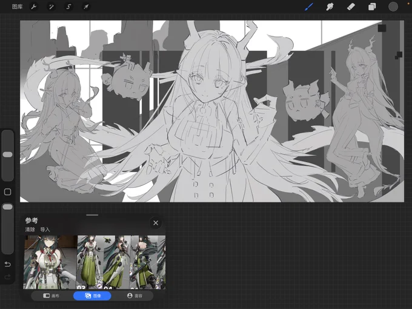Switch to the 画布 canvas tab

pyautogui.click(x=51, y=296)
